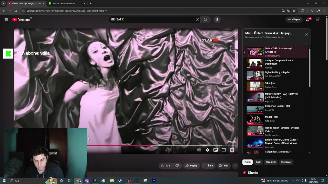328x184 pixels.
Task: Play Hande Yener - Bir Bela
Action: [x=275, y=131]
